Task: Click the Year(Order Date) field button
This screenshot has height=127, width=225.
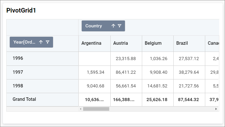Action: (24, 42)
